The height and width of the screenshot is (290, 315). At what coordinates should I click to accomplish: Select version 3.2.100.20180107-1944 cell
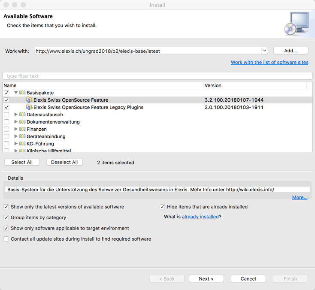pos(234,100)
